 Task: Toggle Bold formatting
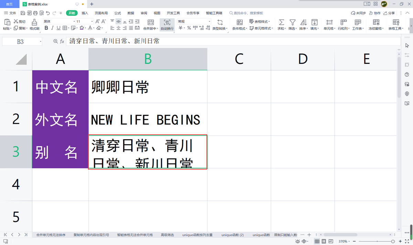pos(46,28)
